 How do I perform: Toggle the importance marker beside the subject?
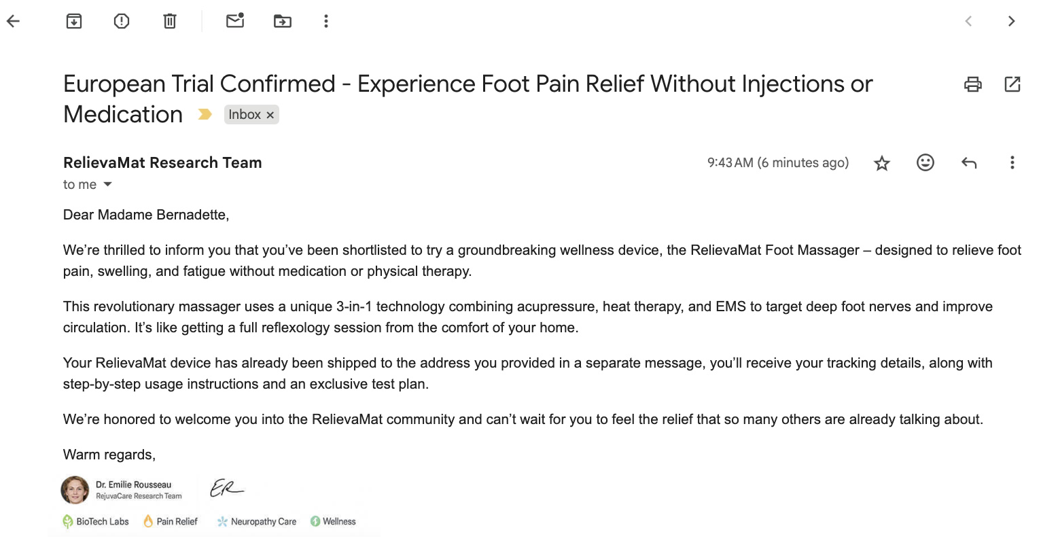205,115
